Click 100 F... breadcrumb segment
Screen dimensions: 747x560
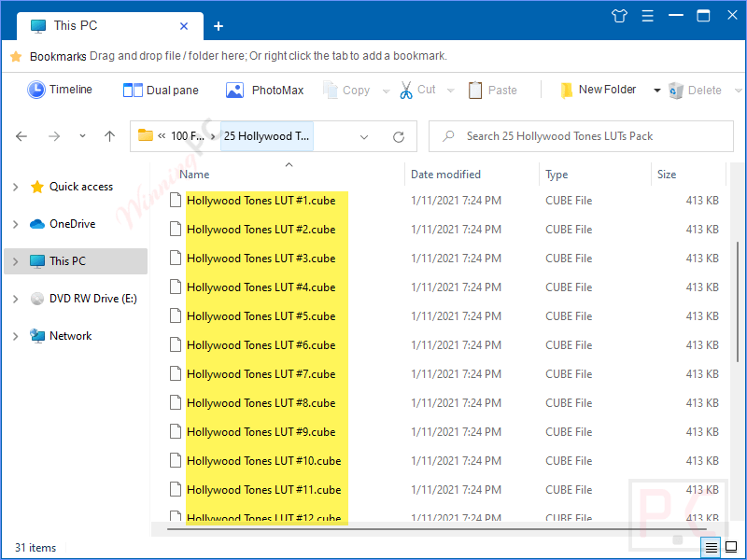(x=188, y=136)
